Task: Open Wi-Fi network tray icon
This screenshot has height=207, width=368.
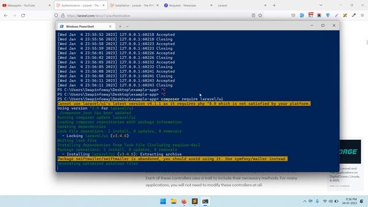Action: click(325, 201)
